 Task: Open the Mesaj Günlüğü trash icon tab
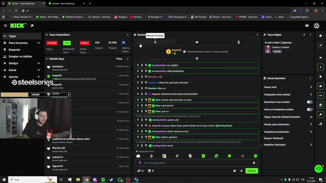(155, 42)
